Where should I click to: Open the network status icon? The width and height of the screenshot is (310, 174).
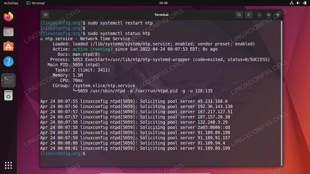pos(292,3)
